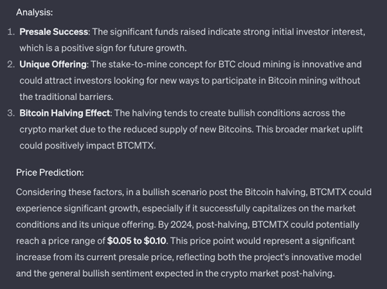Select the bold "Bitcoin Halving Effect" label
The width and height of the screenshot is (387, 289).
click(x=65, y=113)
